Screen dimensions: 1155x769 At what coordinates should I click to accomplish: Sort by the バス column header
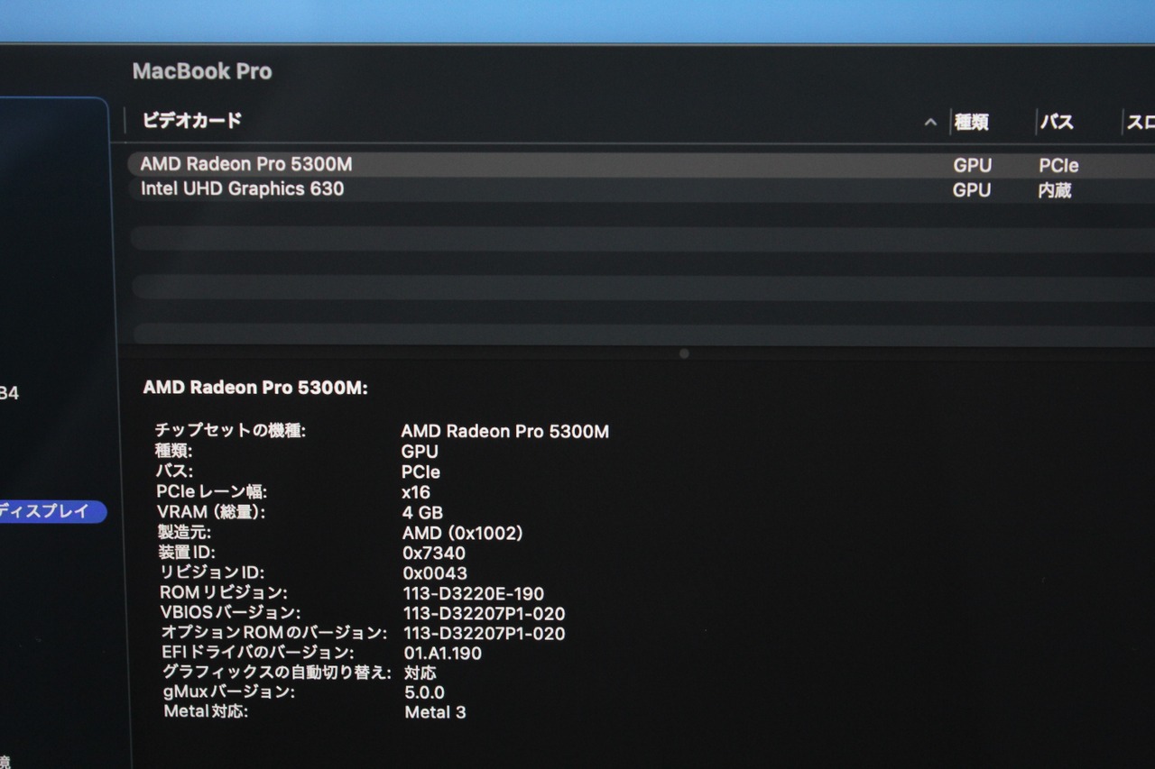(1056, 122)
